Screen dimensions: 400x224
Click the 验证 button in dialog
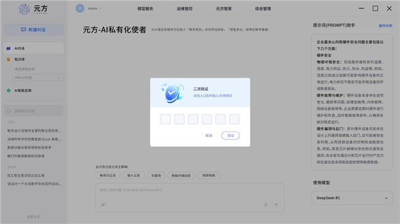230,136
